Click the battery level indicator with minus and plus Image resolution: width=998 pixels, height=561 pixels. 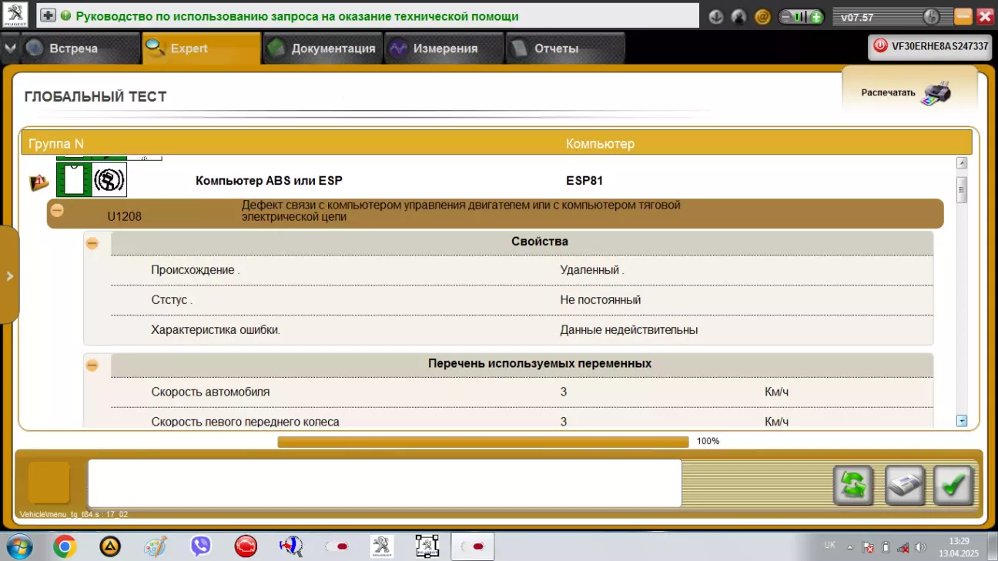click(x=801, y=16)
